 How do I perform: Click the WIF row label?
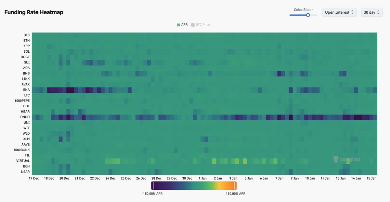click(x=27, y=128)
